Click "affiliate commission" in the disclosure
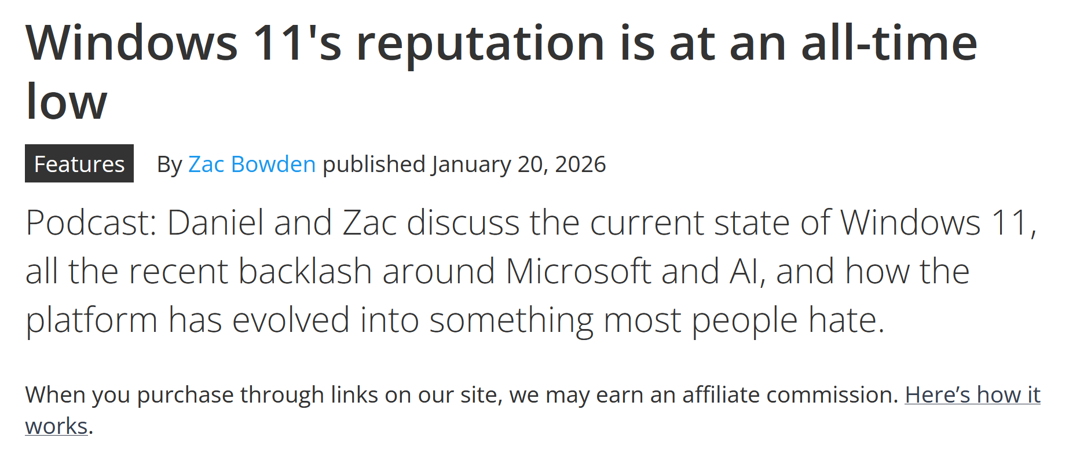This screenshot has width=1091, height=464. (790, 395)
